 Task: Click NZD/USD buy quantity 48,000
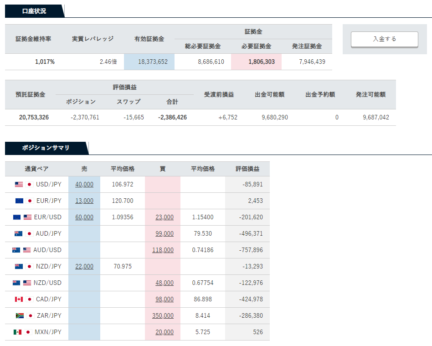[x=165, y=283]
